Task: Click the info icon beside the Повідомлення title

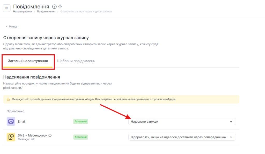Action: pos(54,7)
